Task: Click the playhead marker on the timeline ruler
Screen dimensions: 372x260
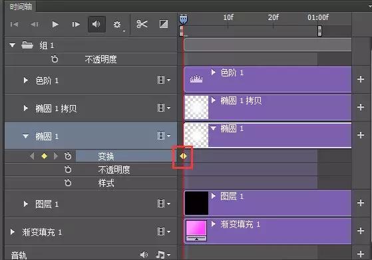Action: [x=183, y=19]
